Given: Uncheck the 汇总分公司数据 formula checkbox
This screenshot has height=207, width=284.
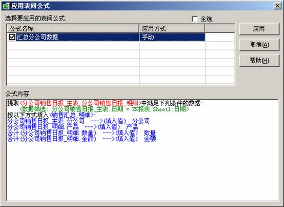Looking at the screenshot, I should 12,37.
